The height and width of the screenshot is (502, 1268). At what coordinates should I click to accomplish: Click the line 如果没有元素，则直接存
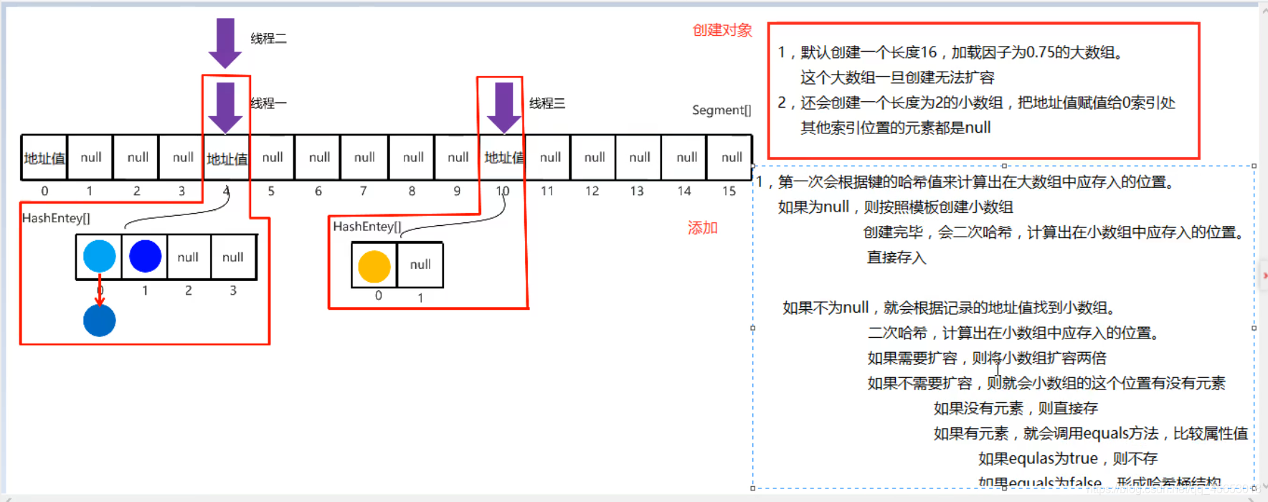(1016, 408)
